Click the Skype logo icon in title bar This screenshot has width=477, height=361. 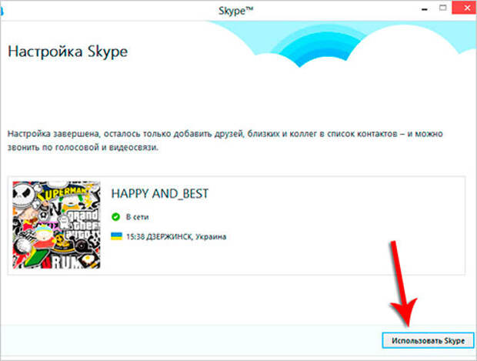coord(2,11)
